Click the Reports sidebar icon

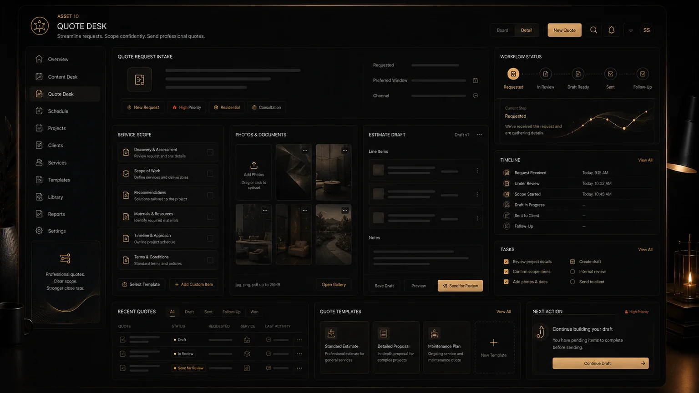coord(39,214)
